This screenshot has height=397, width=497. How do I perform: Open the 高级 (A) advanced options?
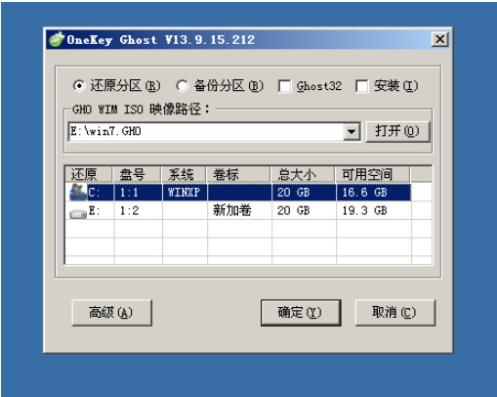click(111, 313)
